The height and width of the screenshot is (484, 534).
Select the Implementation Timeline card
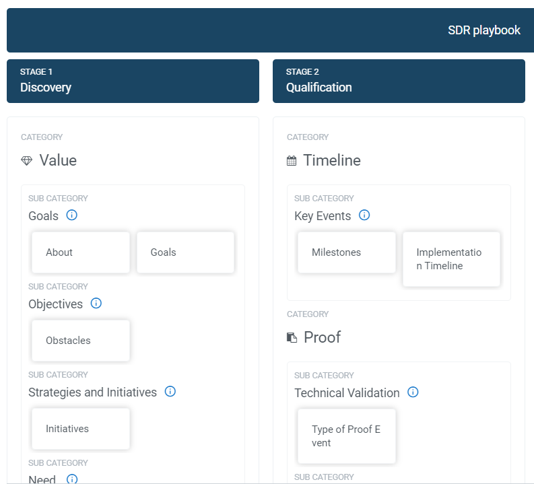(451, 259)
